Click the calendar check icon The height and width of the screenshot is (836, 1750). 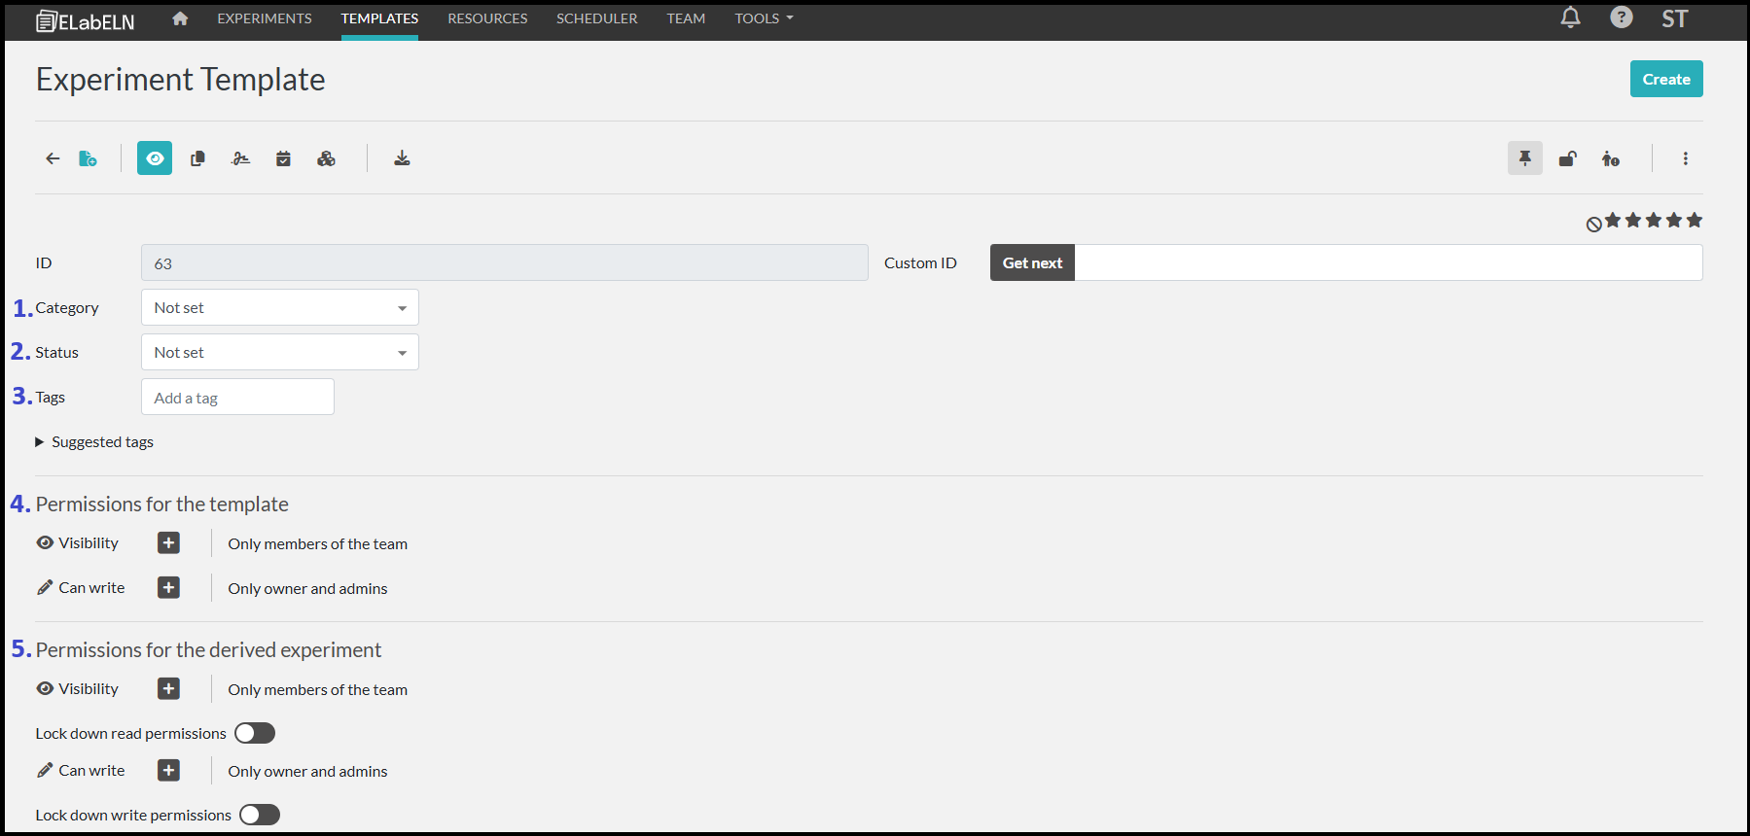(x=283, y=158)
